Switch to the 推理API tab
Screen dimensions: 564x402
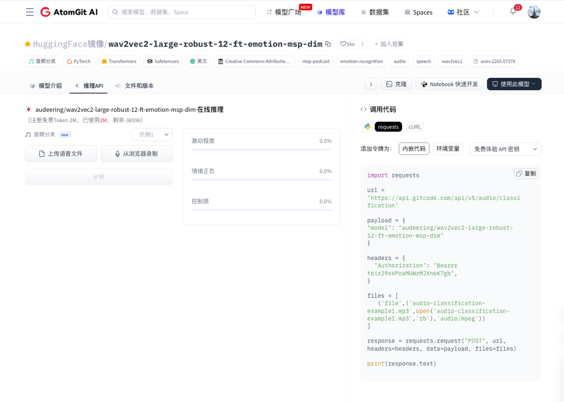(88, 86)
